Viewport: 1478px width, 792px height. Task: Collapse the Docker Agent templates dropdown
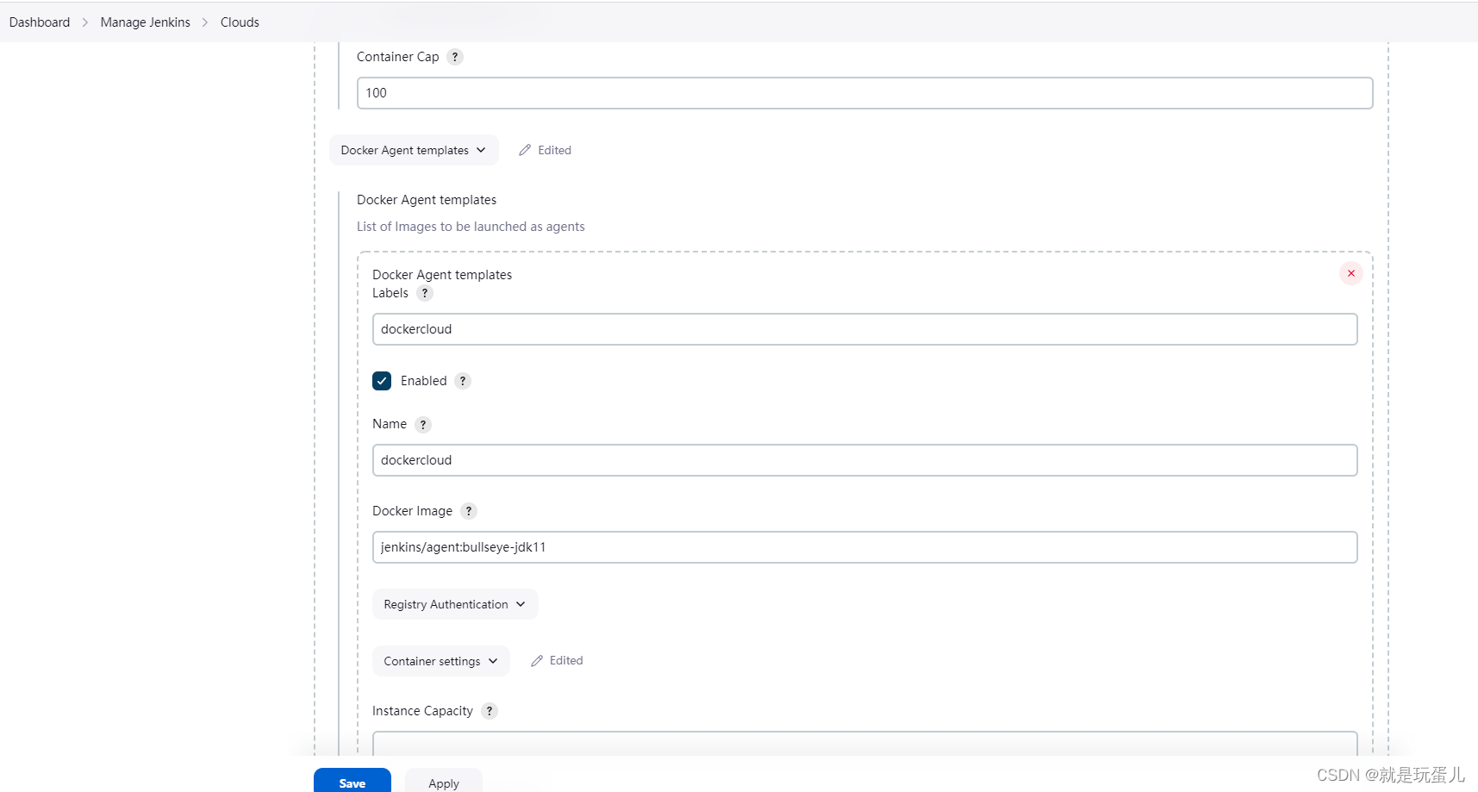[414, 150]
